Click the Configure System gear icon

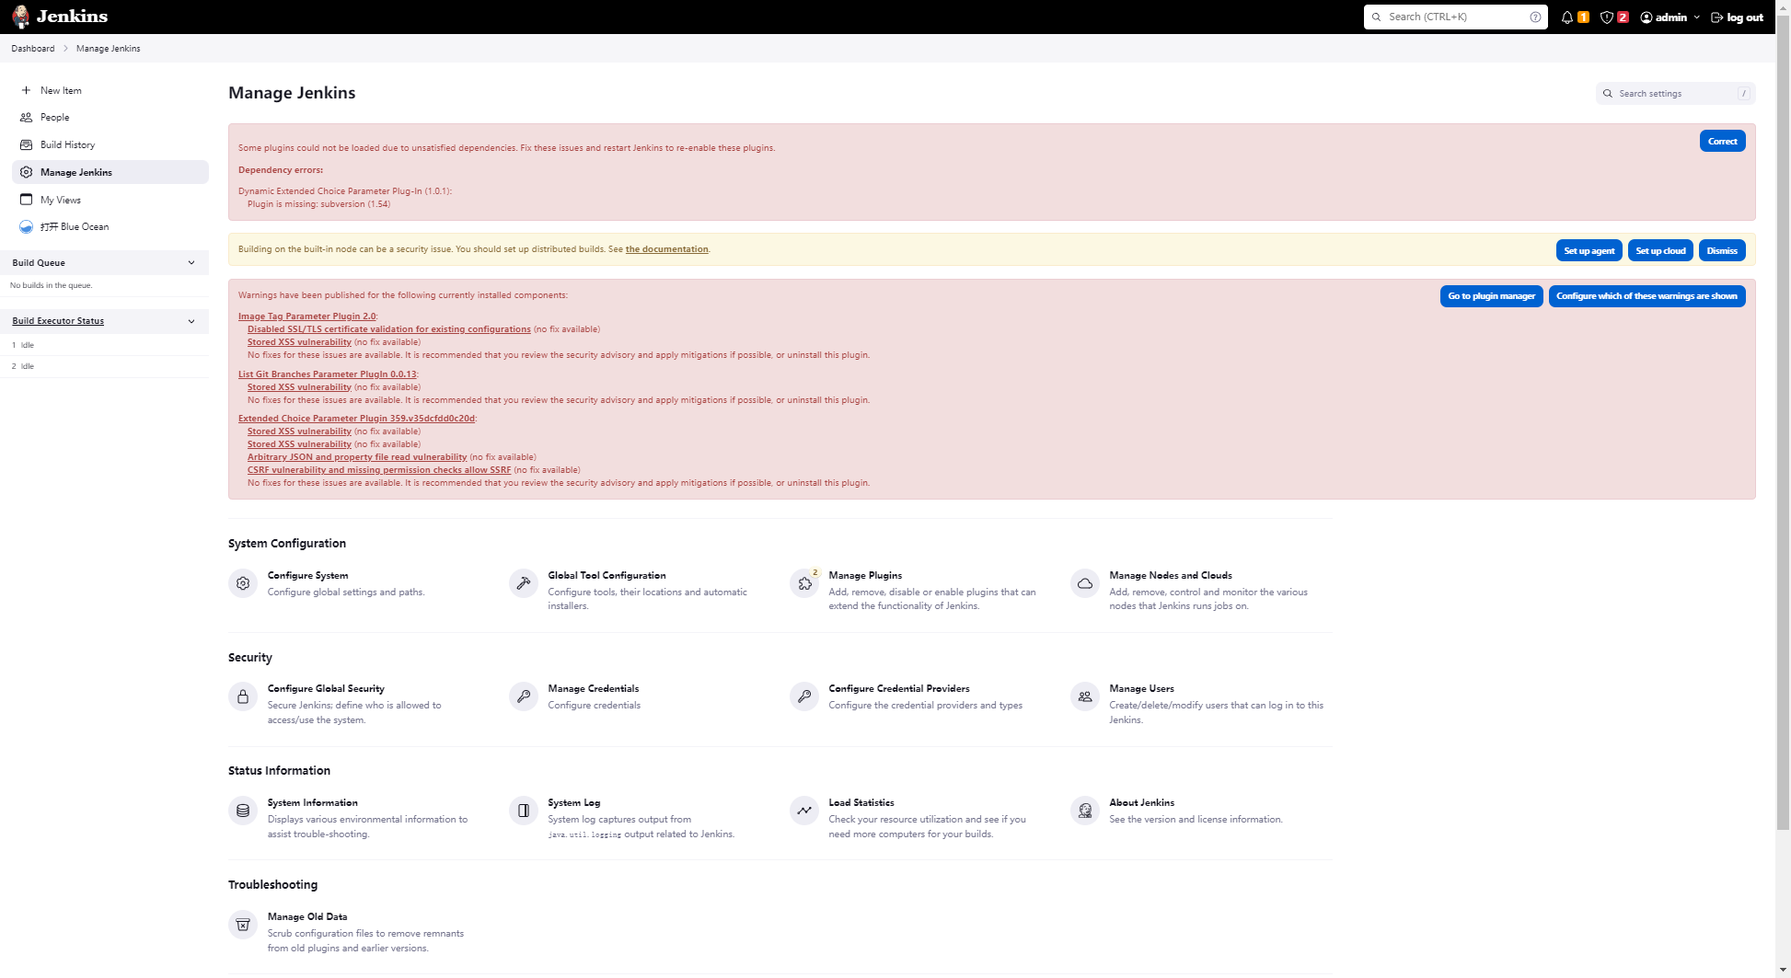243,583
